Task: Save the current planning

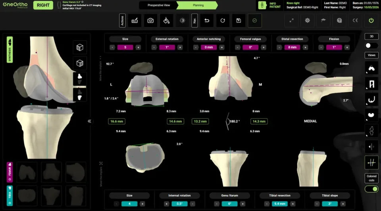Action: 239,21
